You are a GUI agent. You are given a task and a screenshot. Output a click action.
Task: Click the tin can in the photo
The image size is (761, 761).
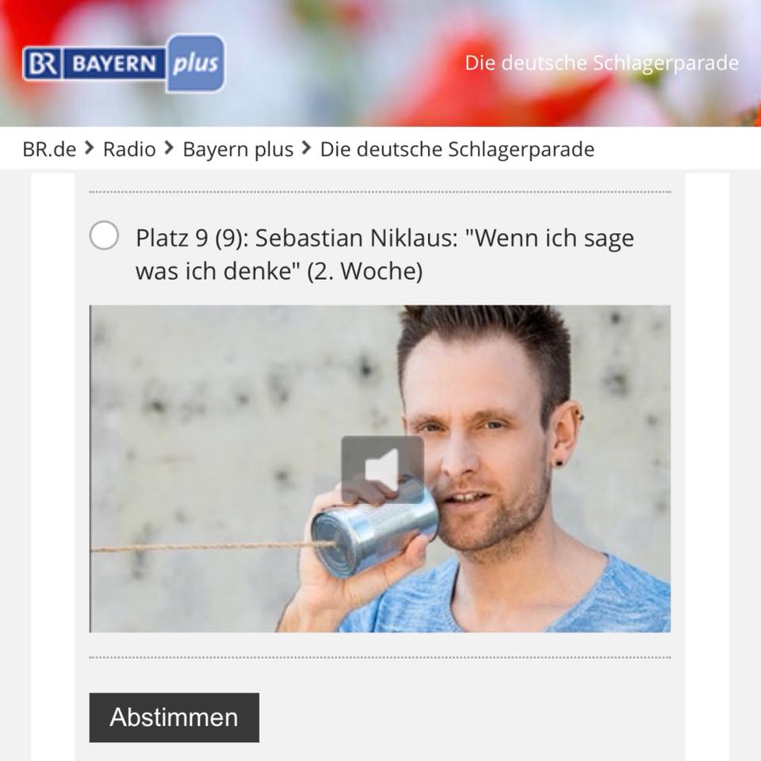373,533
